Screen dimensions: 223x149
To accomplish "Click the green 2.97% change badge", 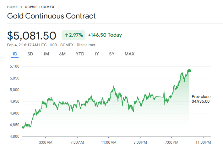I will coord(73,35).
